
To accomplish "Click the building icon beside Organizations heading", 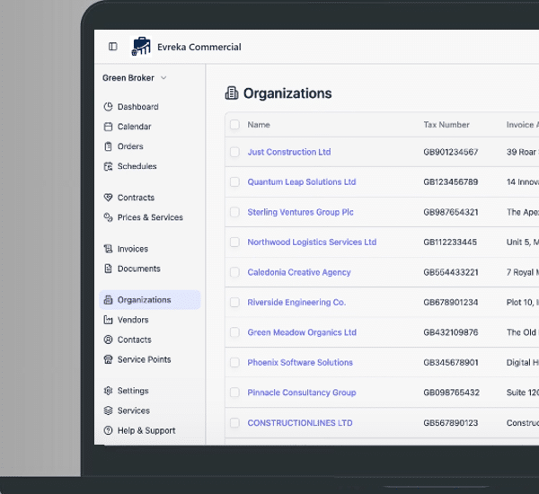I will tap(232, 93).
